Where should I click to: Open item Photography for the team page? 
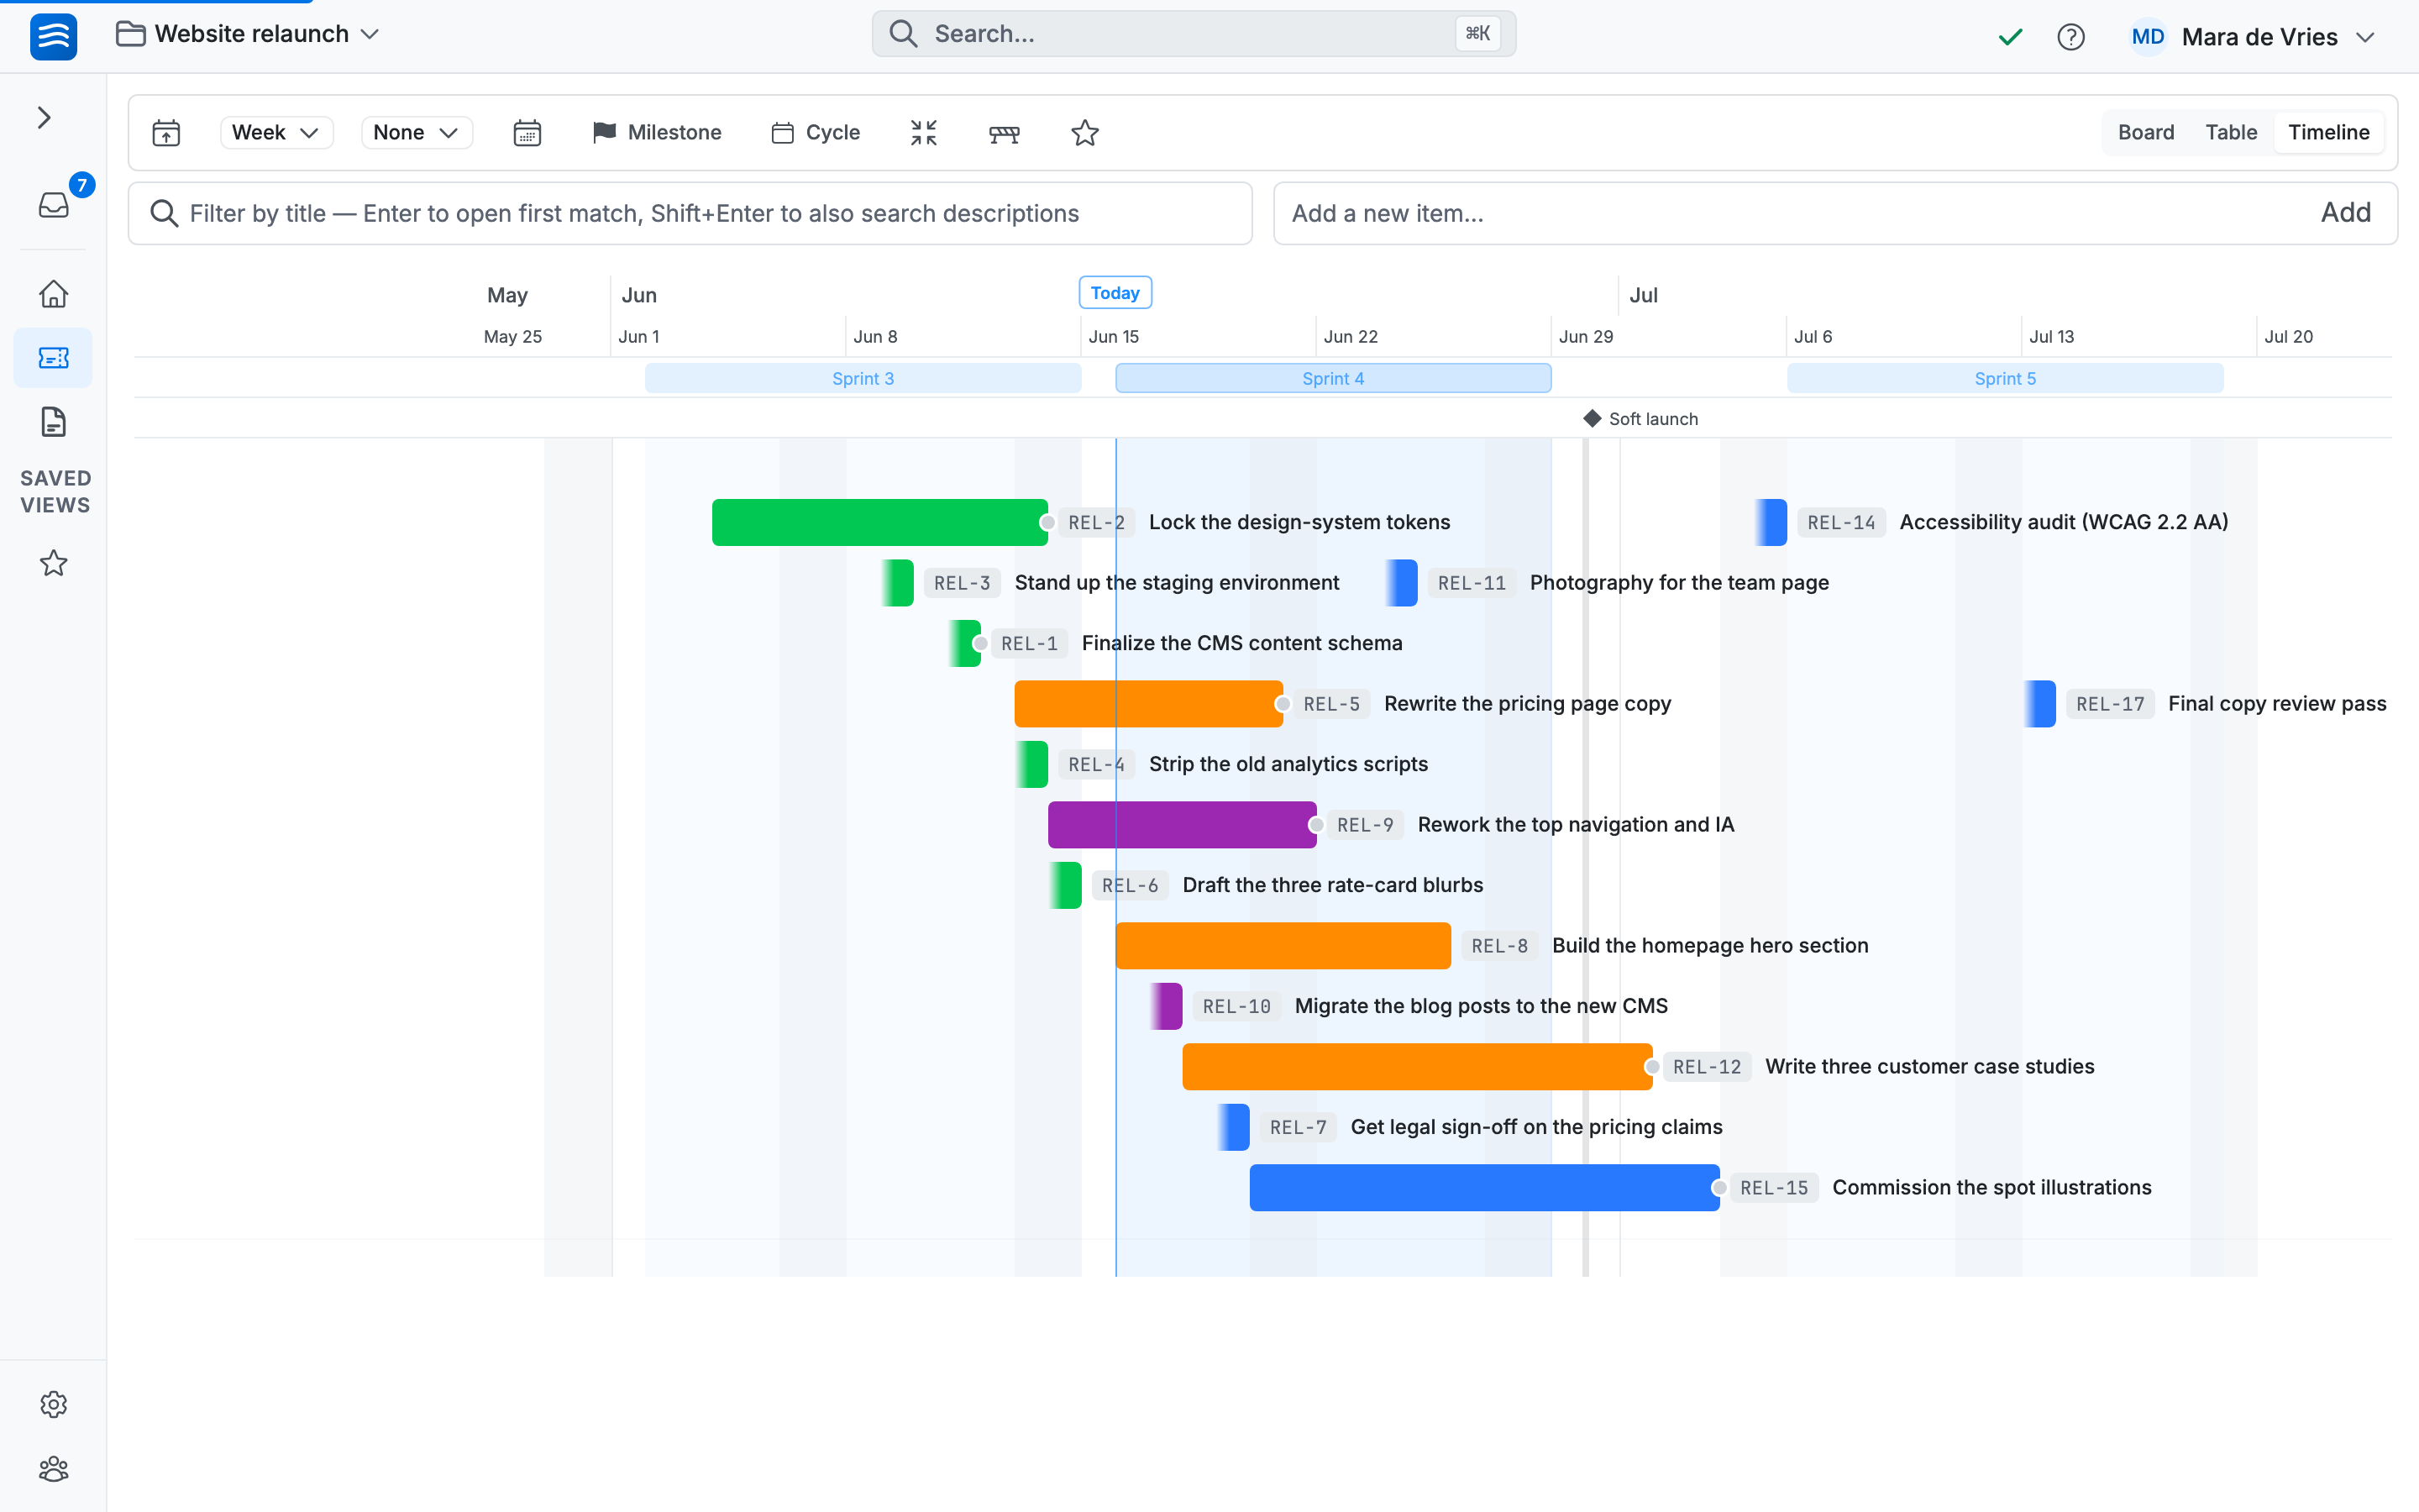(1678, 583)
